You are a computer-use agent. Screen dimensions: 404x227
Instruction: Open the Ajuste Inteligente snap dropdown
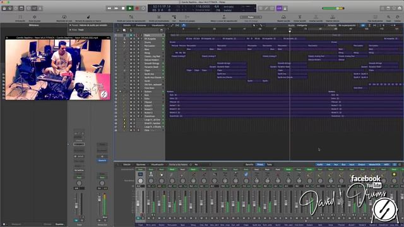(302, 25)
